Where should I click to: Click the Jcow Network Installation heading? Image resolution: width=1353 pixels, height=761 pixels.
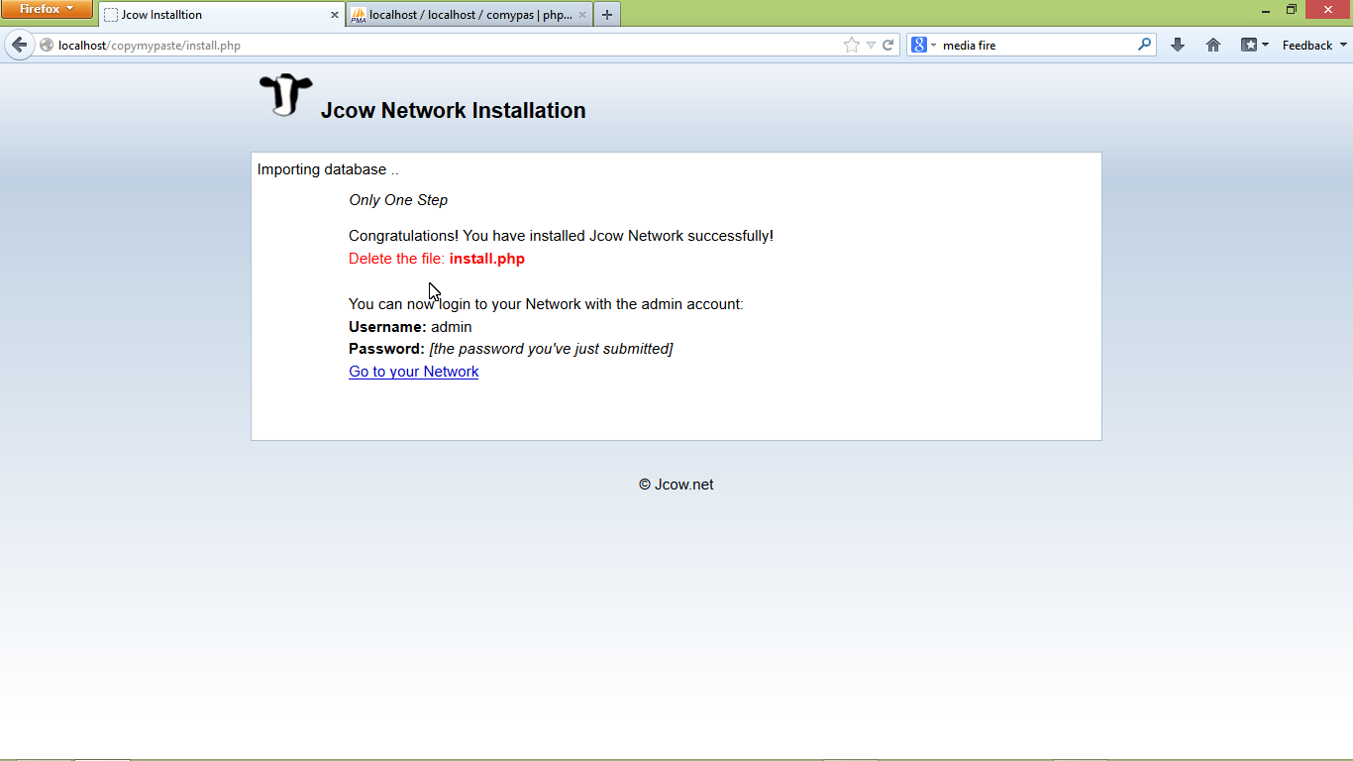(453, 110)
